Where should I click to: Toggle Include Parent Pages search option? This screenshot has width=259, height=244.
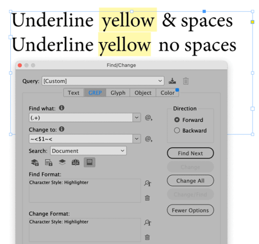pos(76,162)
